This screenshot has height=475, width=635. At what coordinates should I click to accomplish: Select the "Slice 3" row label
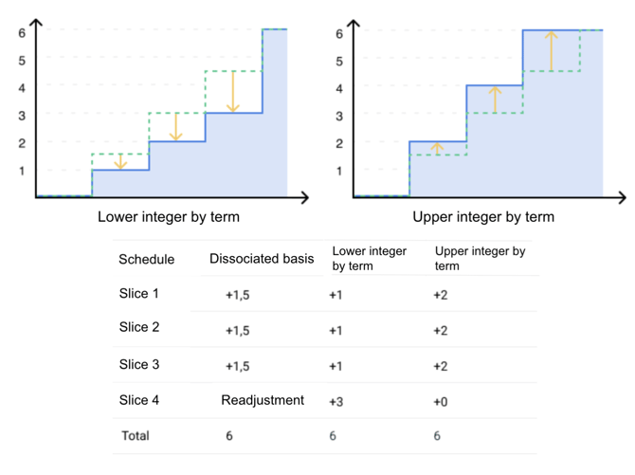[139, 365]
